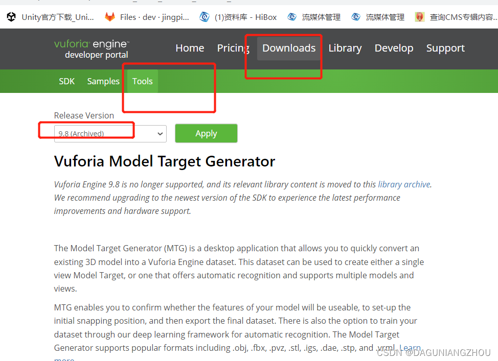Click the Learn more link
The image size is (498, 361).
click(x=410, y=348)
